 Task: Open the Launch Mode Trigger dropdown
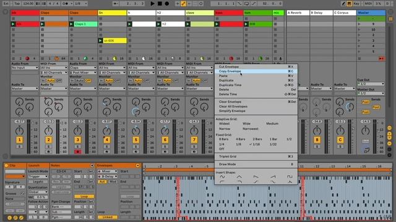coord(38,176)
